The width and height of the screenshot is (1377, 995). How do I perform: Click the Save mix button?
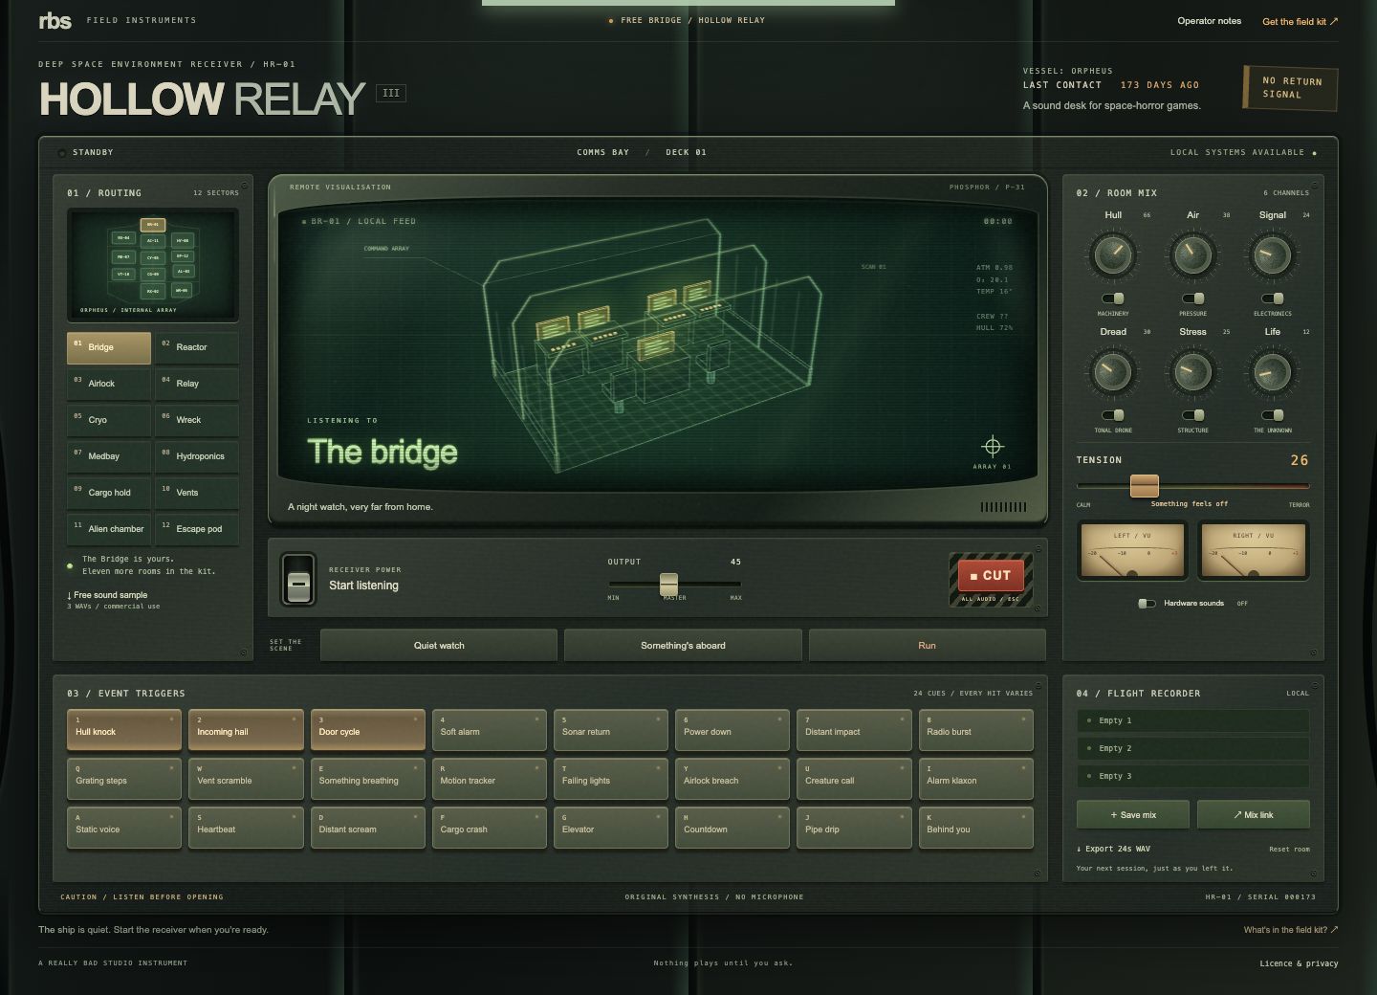click(x=1133, y=815)
